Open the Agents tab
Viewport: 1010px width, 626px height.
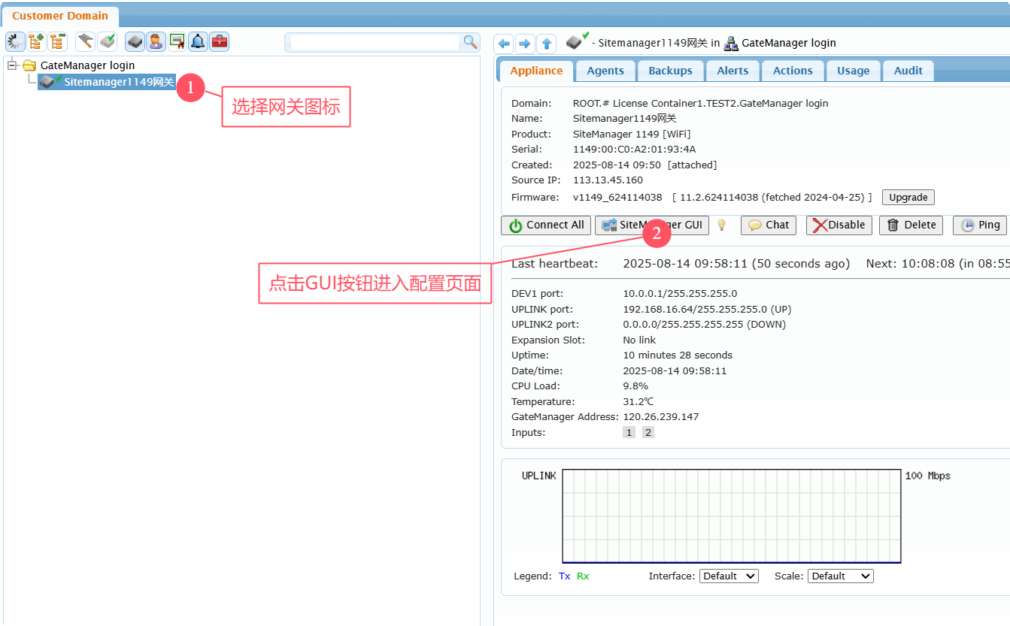tap(605, 71)
